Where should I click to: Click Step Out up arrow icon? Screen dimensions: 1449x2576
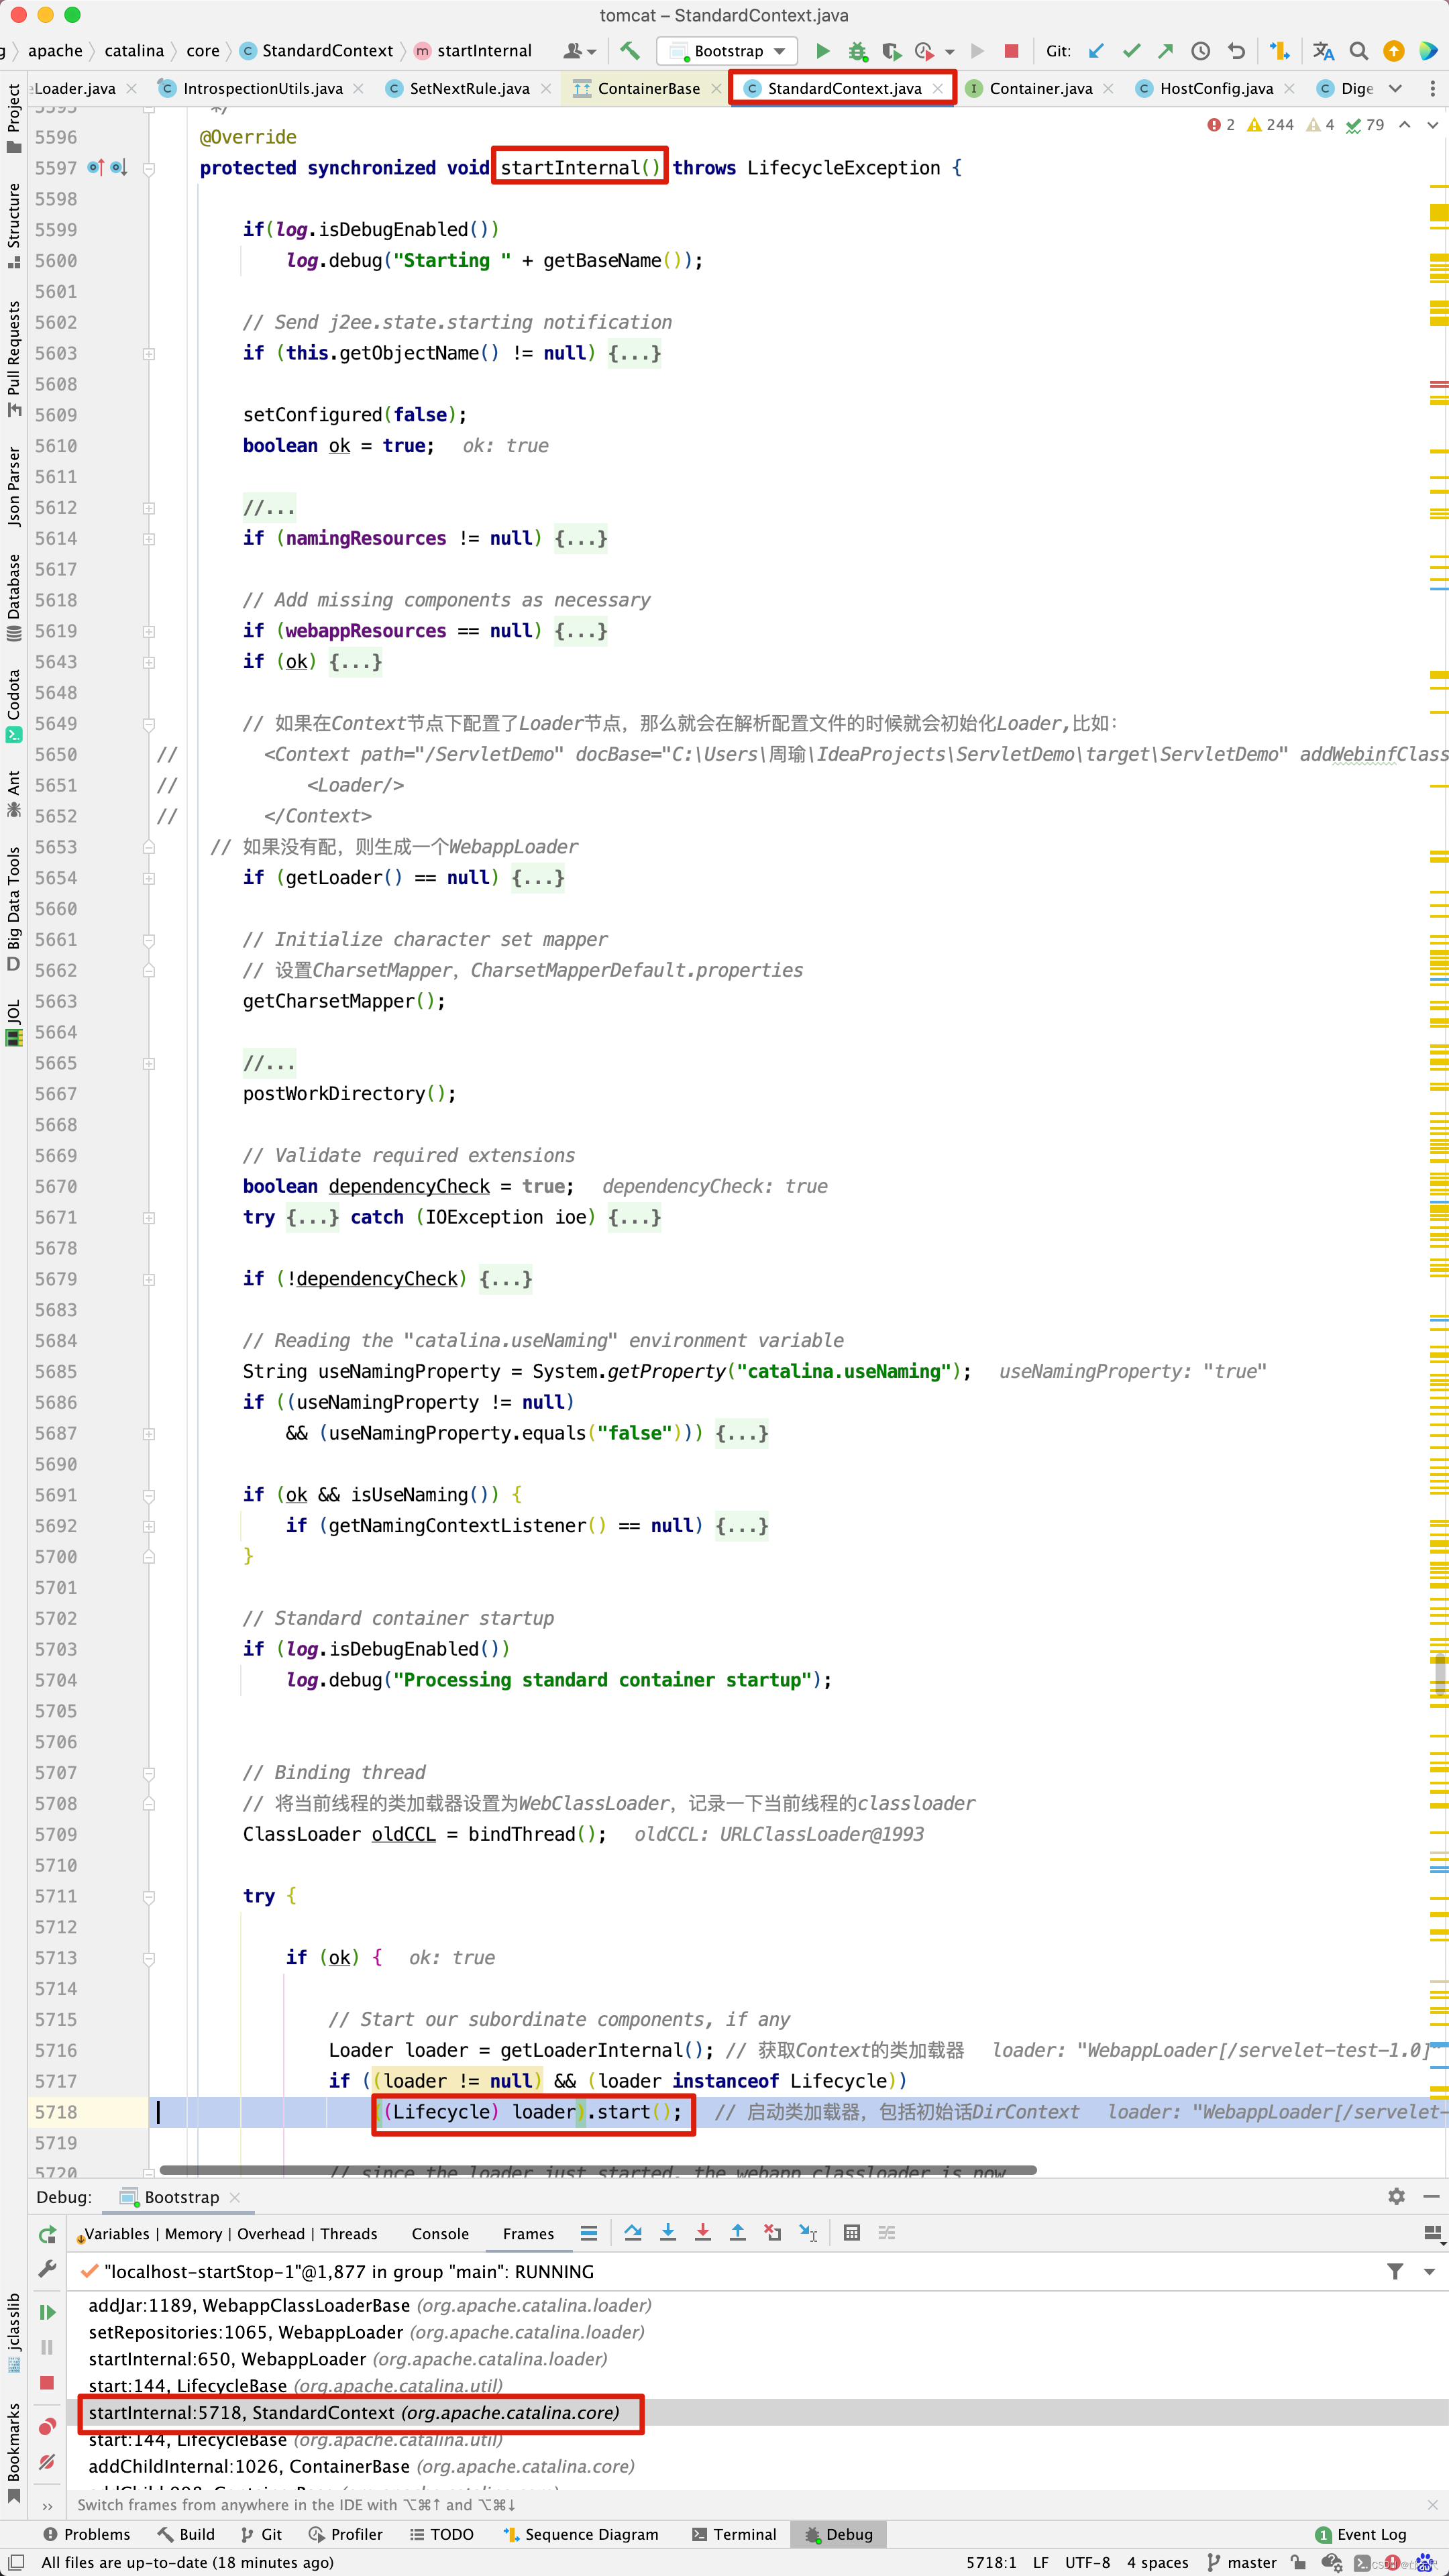pos(737,2233)
